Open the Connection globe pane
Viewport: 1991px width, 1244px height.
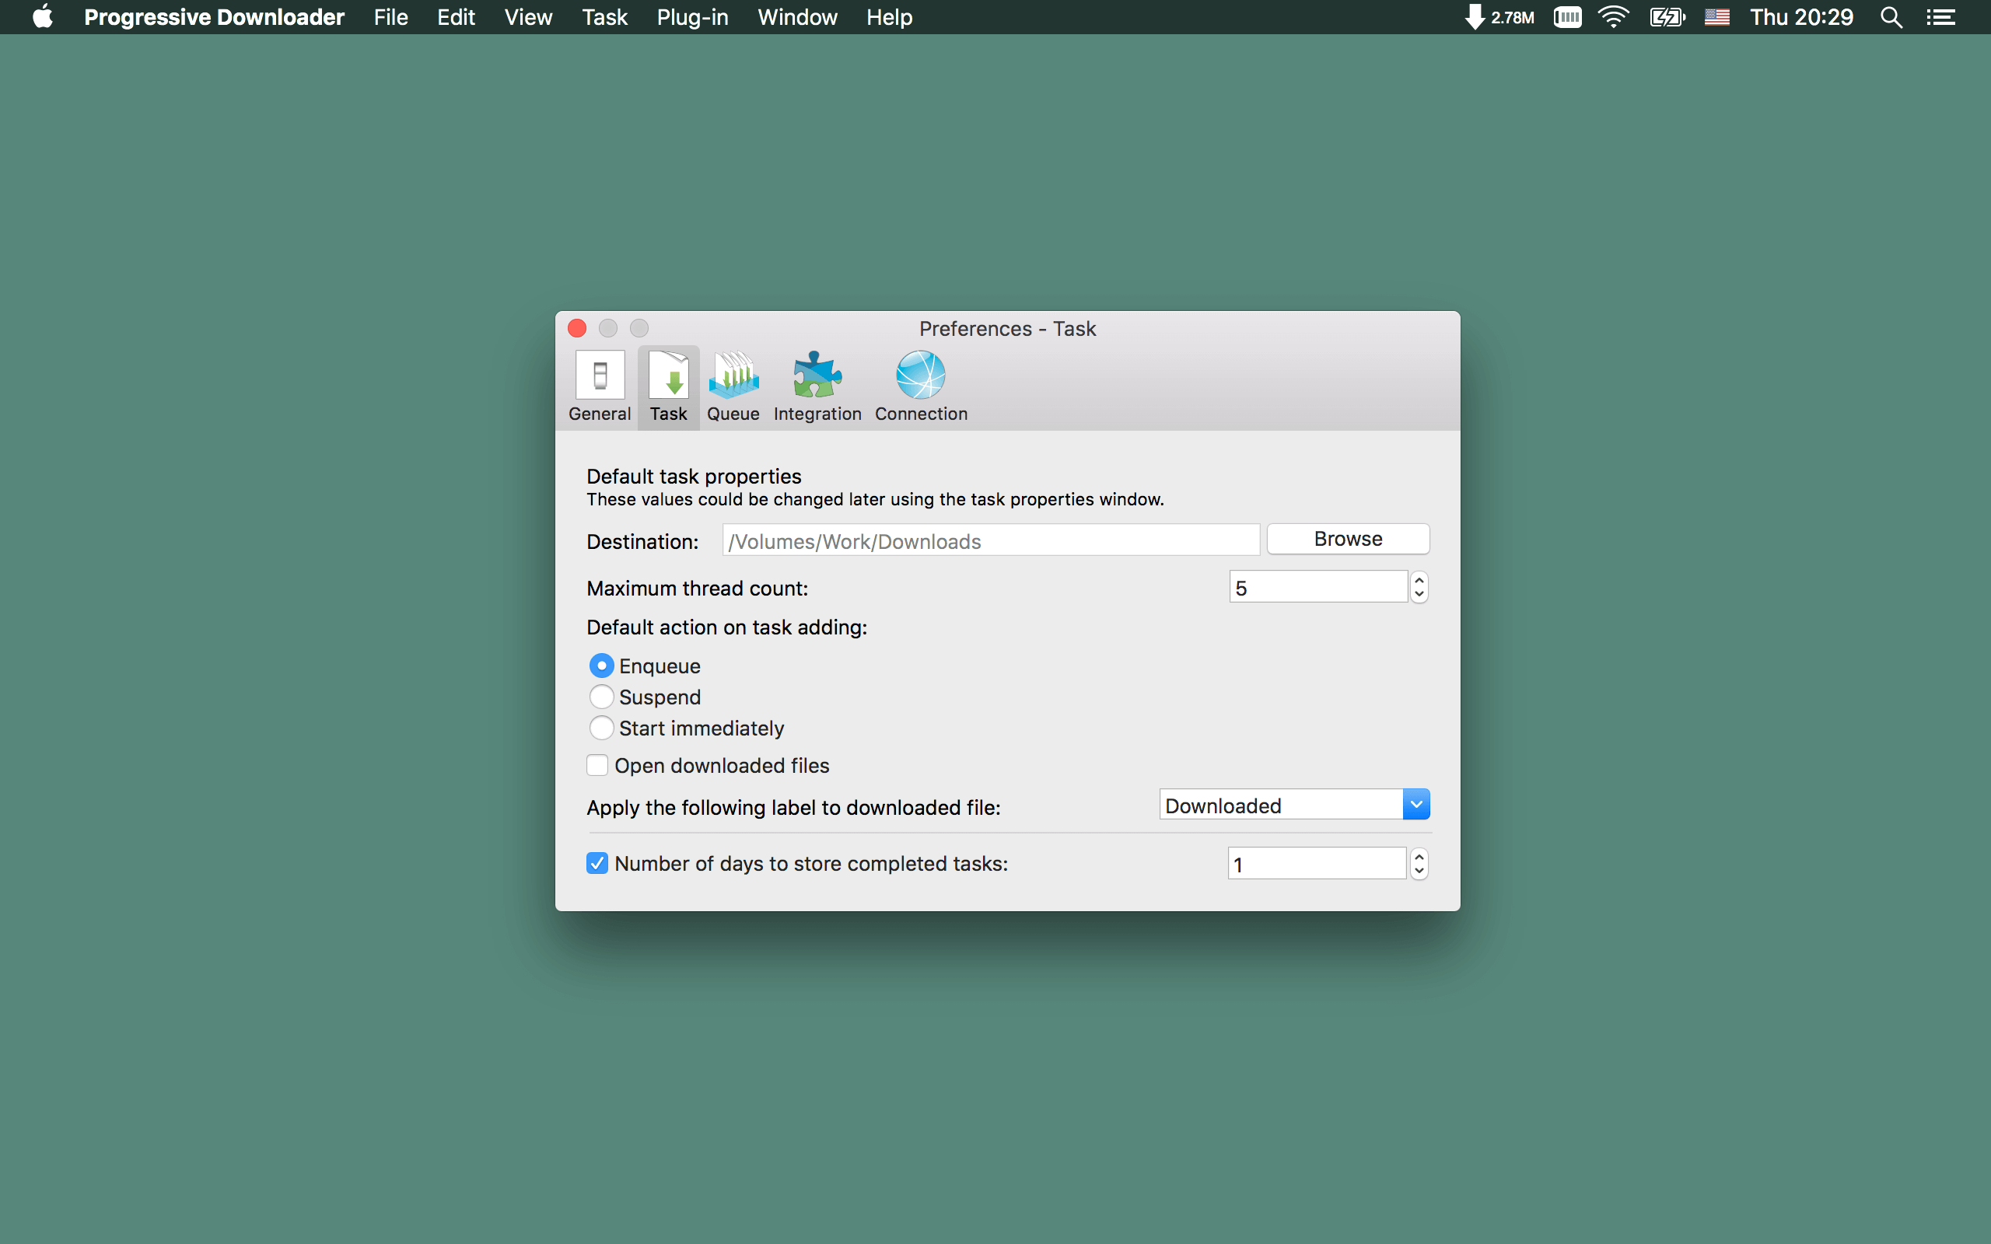921,386
